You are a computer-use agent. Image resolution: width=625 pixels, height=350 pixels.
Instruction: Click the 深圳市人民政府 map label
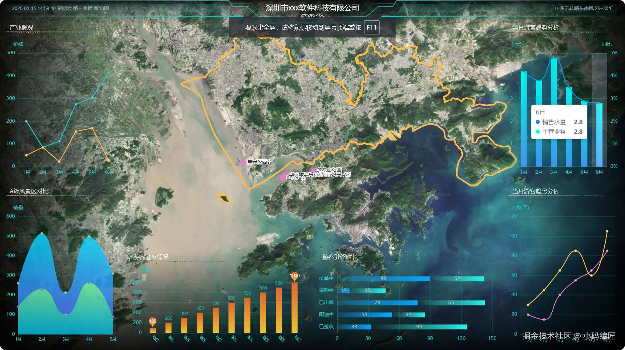[334, 174]
